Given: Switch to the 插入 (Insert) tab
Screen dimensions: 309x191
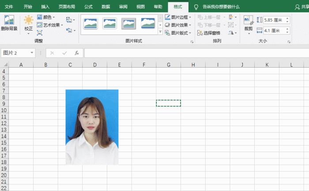Looking at the screenshot, I should pos(45,7).
